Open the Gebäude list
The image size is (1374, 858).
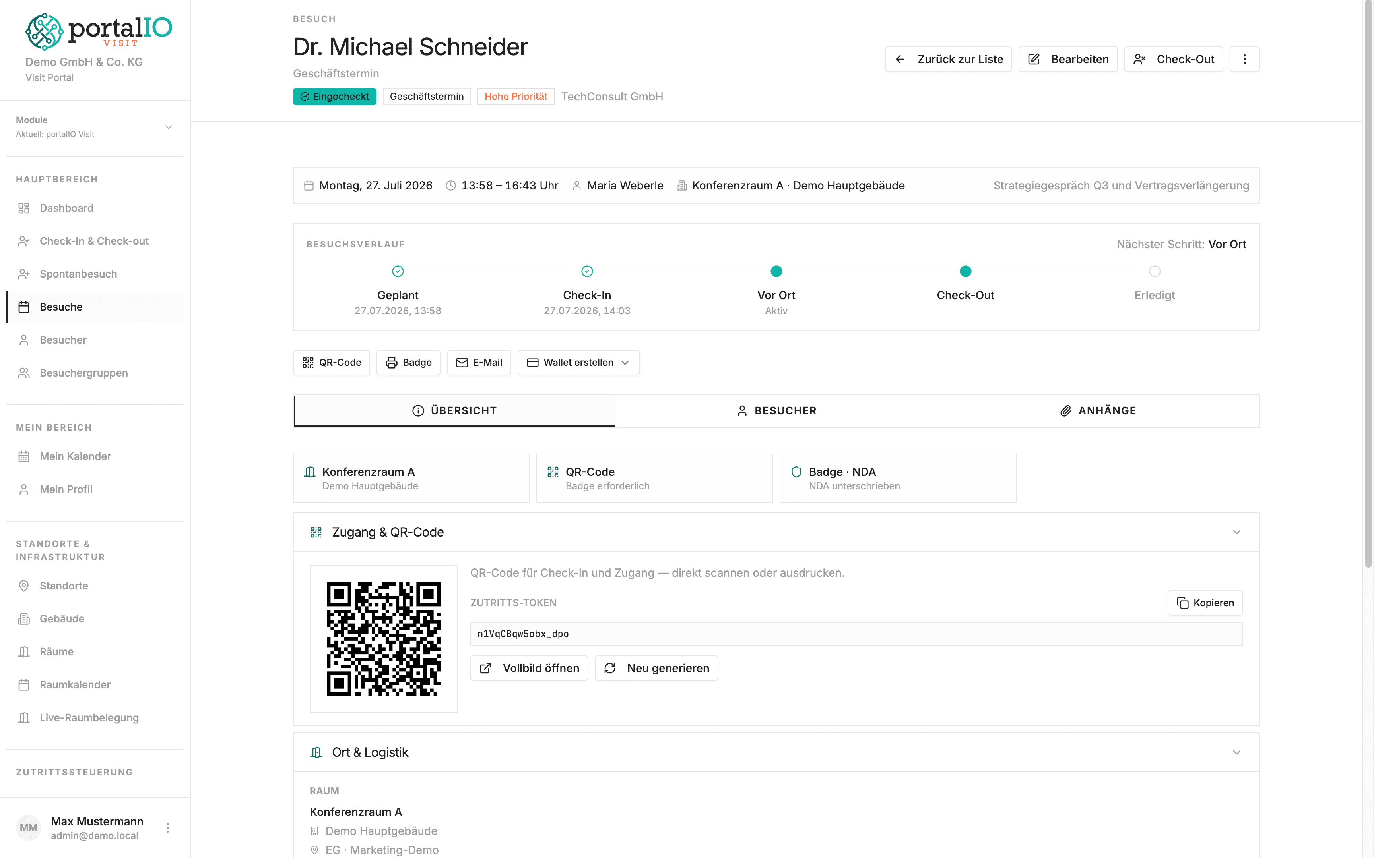[x=95, y=618]
